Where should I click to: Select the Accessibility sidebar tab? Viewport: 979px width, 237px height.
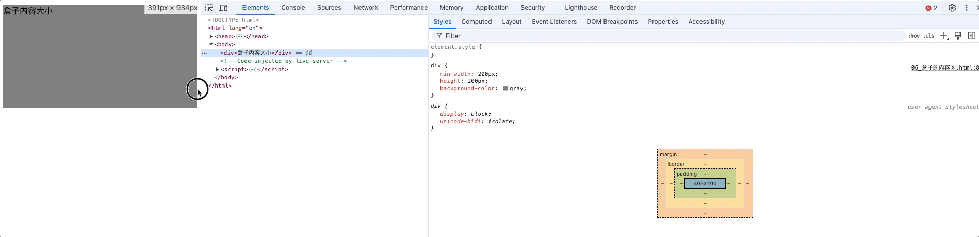pyautogui.click(x=706, y=22)
